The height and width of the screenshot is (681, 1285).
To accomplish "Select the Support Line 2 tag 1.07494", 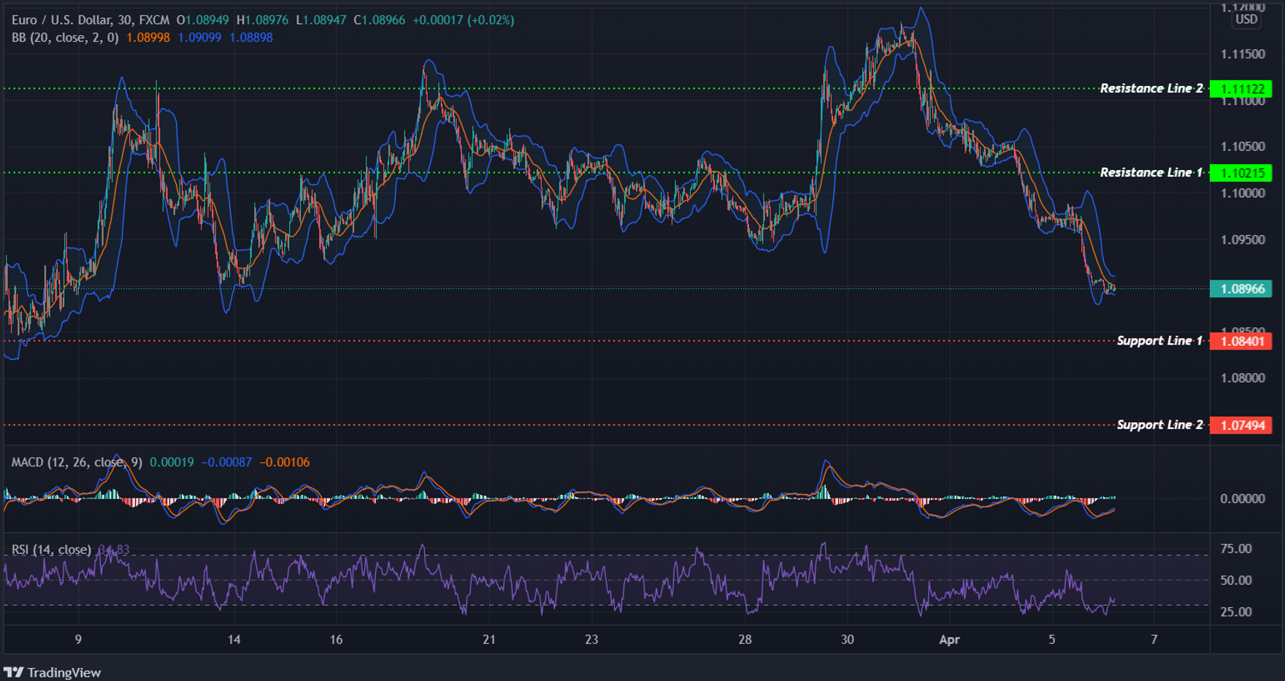I will (1243, 424).
